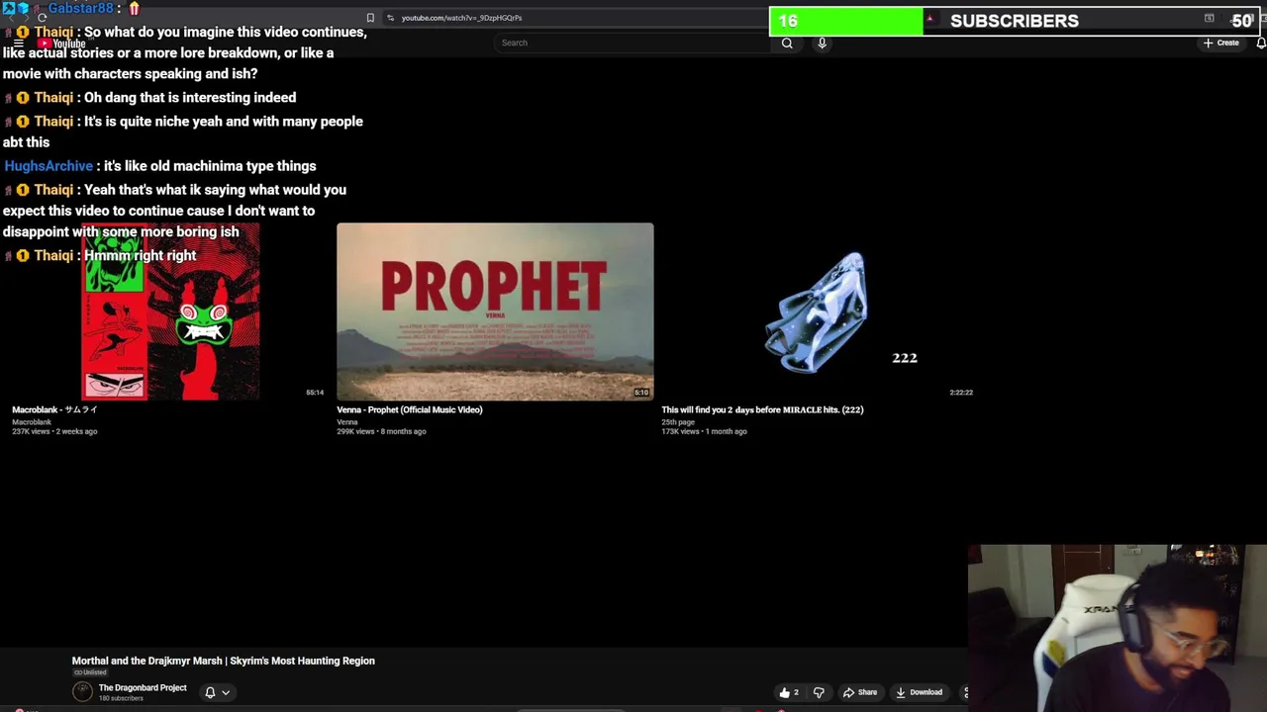Click title 'Venna - Prophet (Official Music Video)'
Viewport: 1267px width, 712px height.
point(410,409)
